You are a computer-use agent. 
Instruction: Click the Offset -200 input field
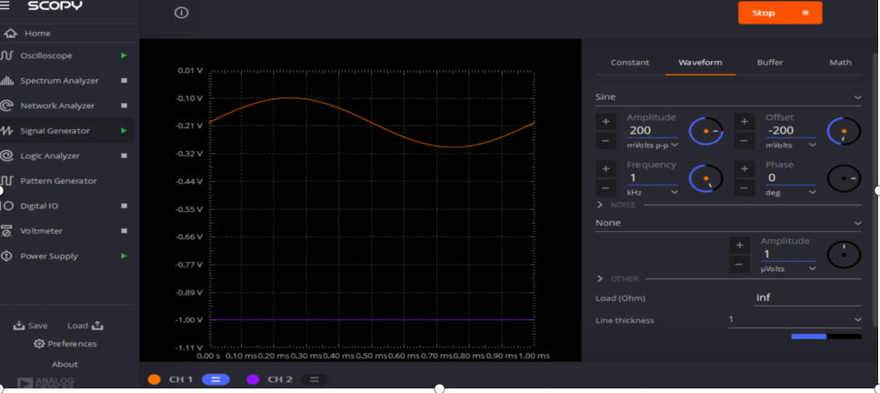791,131
